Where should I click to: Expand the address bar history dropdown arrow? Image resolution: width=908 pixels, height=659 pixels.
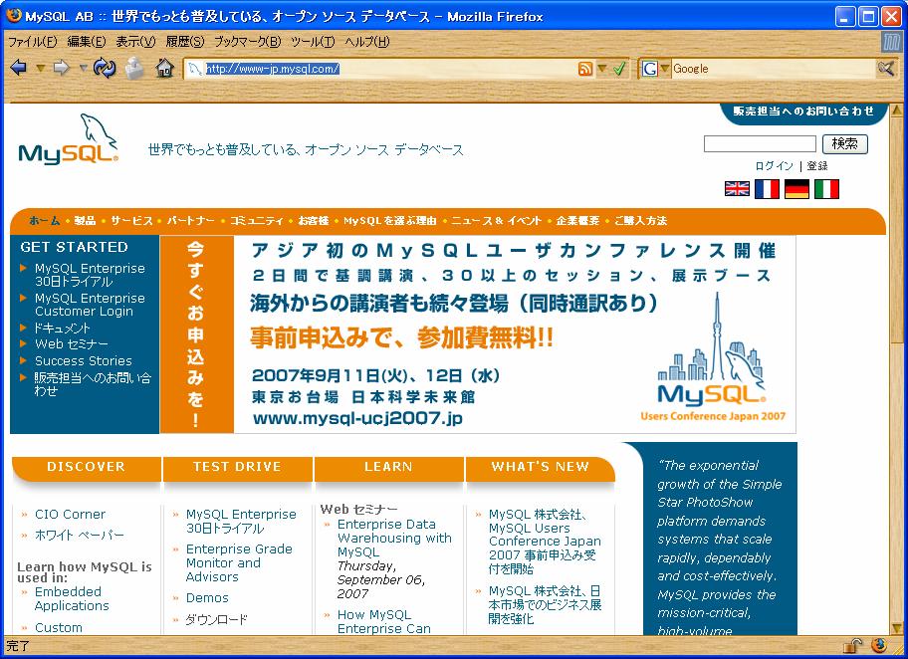coord(601,69)
